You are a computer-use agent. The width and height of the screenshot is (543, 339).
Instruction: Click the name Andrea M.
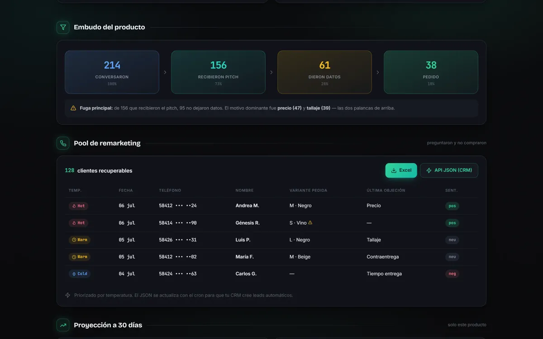[x=248, y=206]
